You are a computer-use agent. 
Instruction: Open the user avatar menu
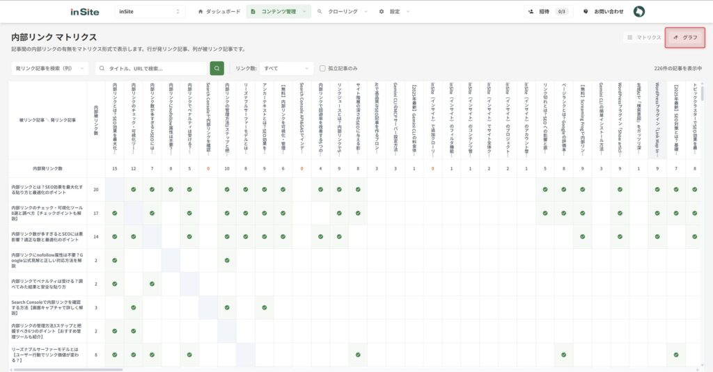[639, 12]
